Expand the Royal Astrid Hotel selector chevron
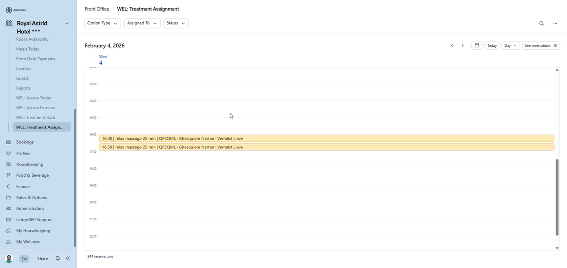Viewport: 567px width, 268px height. (x=67, y=23)
